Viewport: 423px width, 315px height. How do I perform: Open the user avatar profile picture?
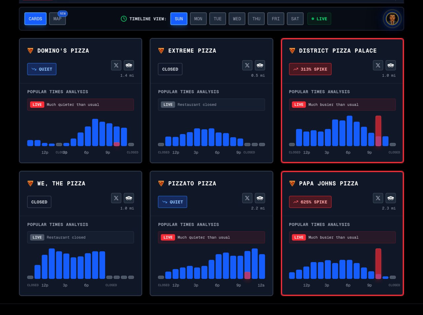[x=392, y=19]
